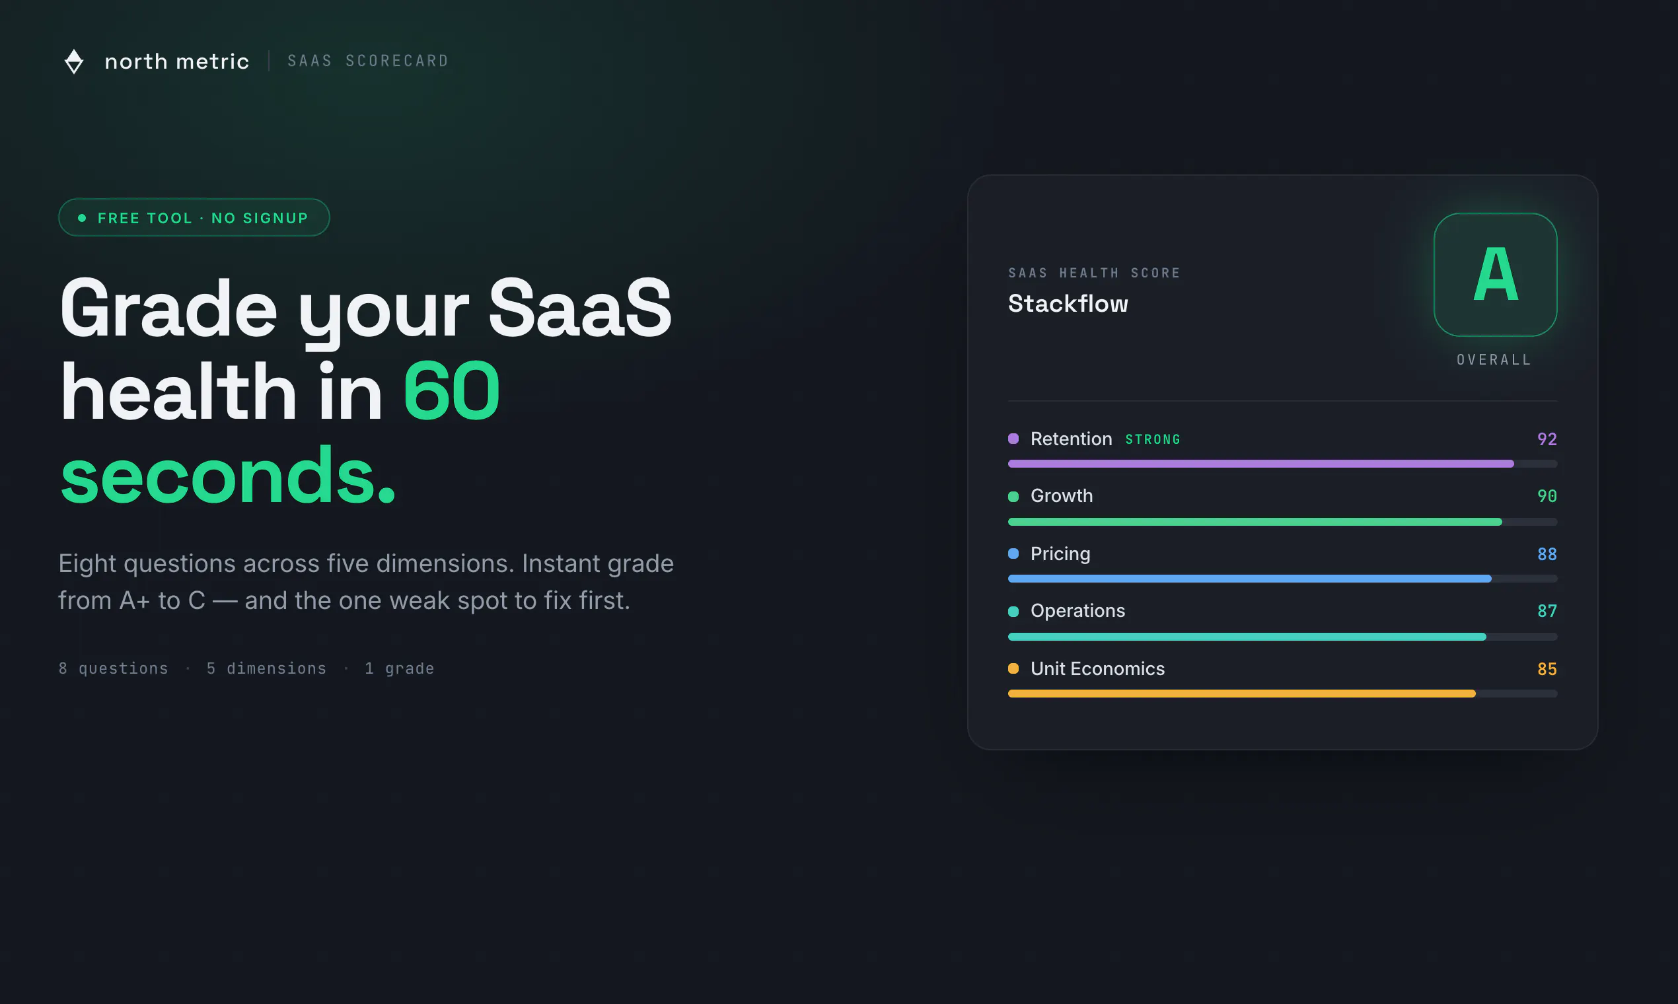Click the SAAS SCORECARD header label
Viewport: 1678px width, 1004px height.
(368, 61)
